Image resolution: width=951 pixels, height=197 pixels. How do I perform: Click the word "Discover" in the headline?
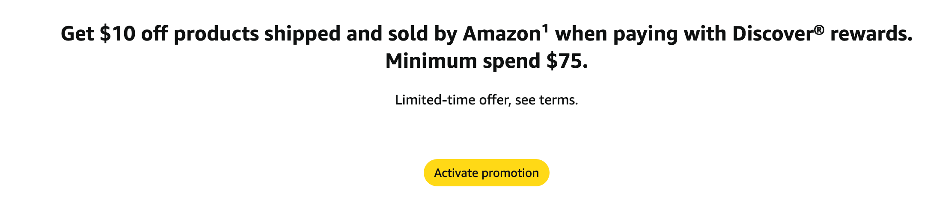(x=773, y=34)
